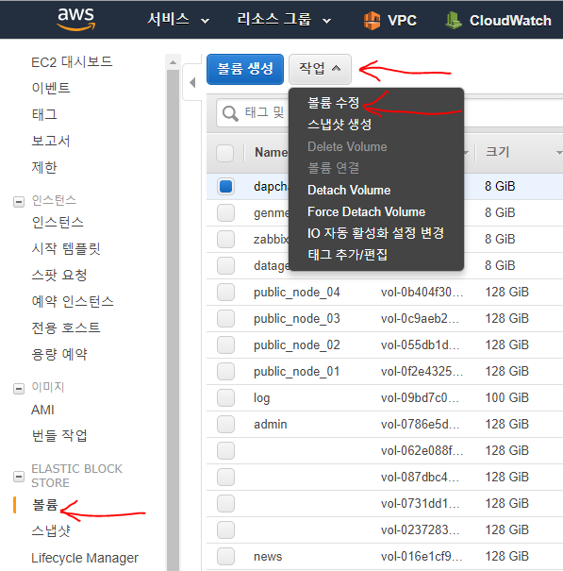
Task: Open 번들 작업 in the sidebar
Action: [x=59, y=435]
